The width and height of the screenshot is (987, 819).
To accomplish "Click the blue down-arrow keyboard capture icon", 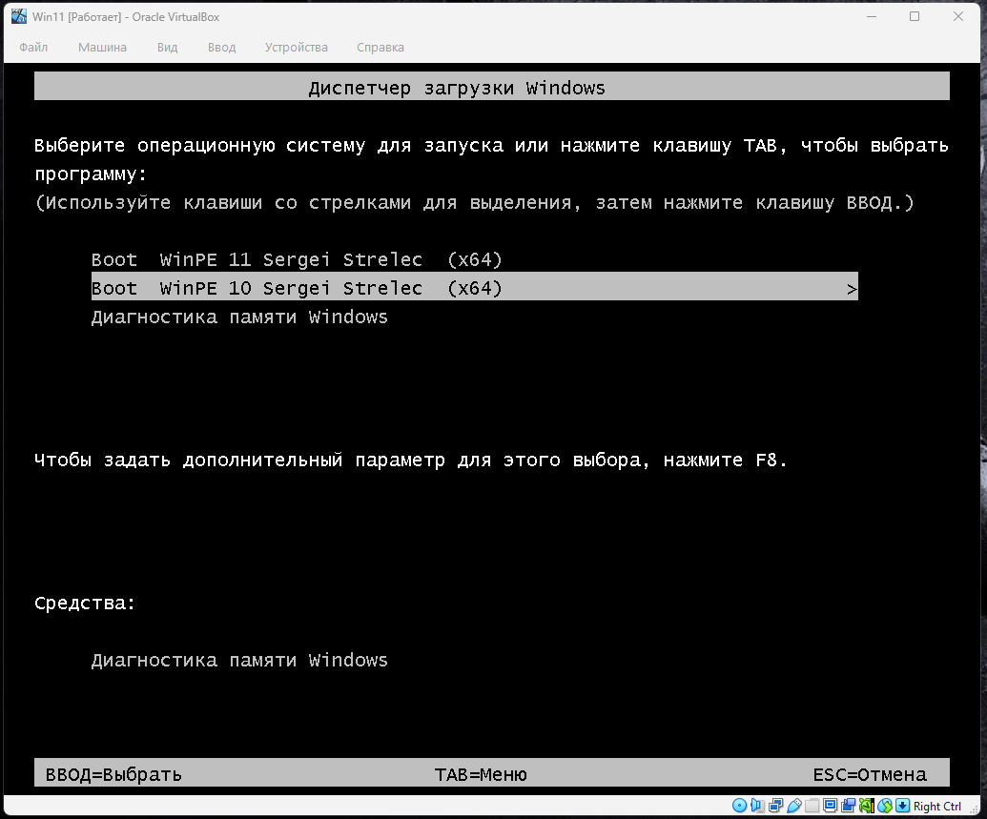I will click(902, 806).
